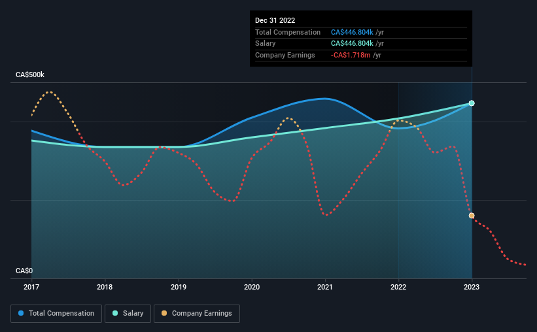
Task: Toggle the Company Earnings legend button
Action: 197,314
